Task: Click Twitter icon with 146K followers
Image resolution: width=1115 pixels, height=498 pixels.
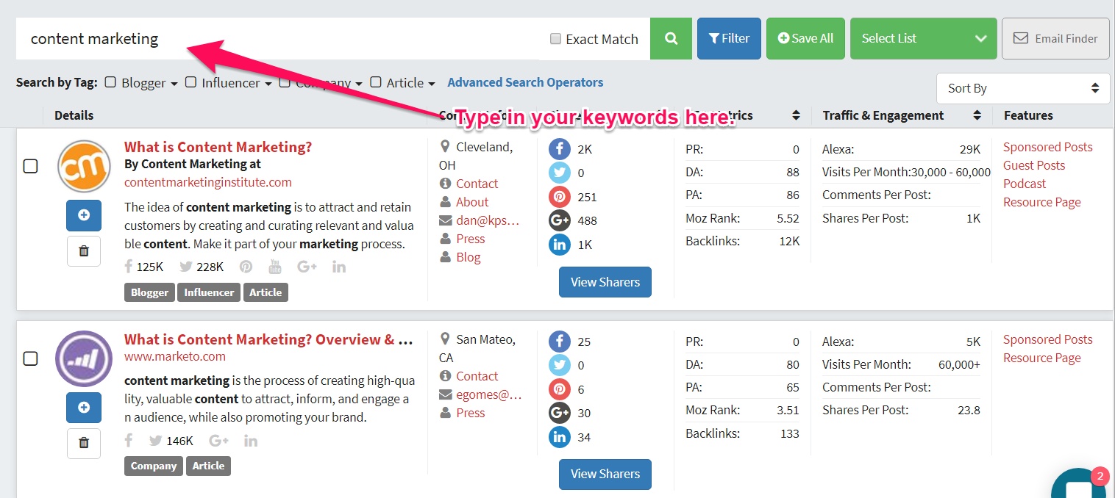Action: click(x=155, y=441)
